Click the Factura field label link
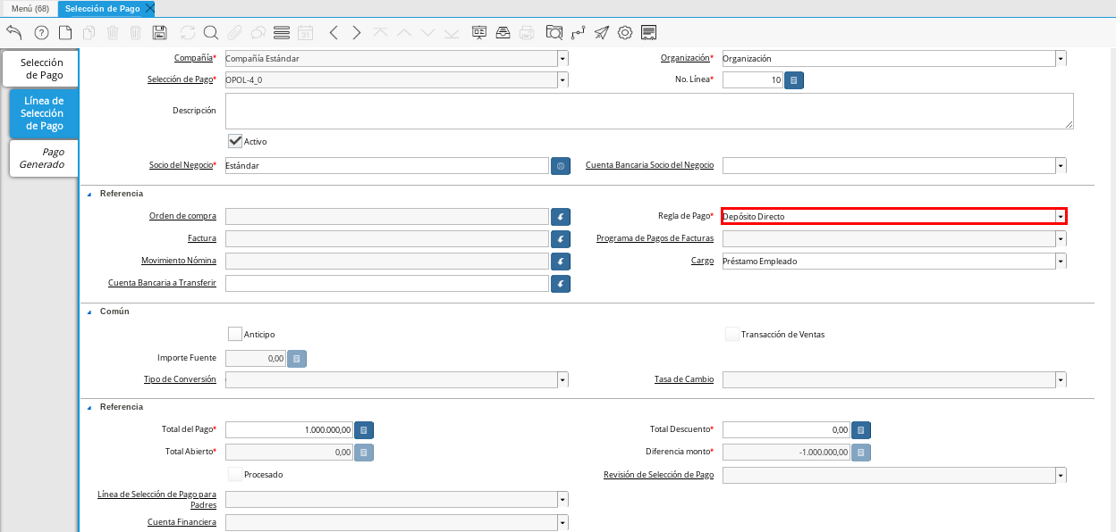 201,239
